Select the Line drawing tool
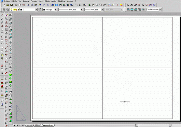 2,15
